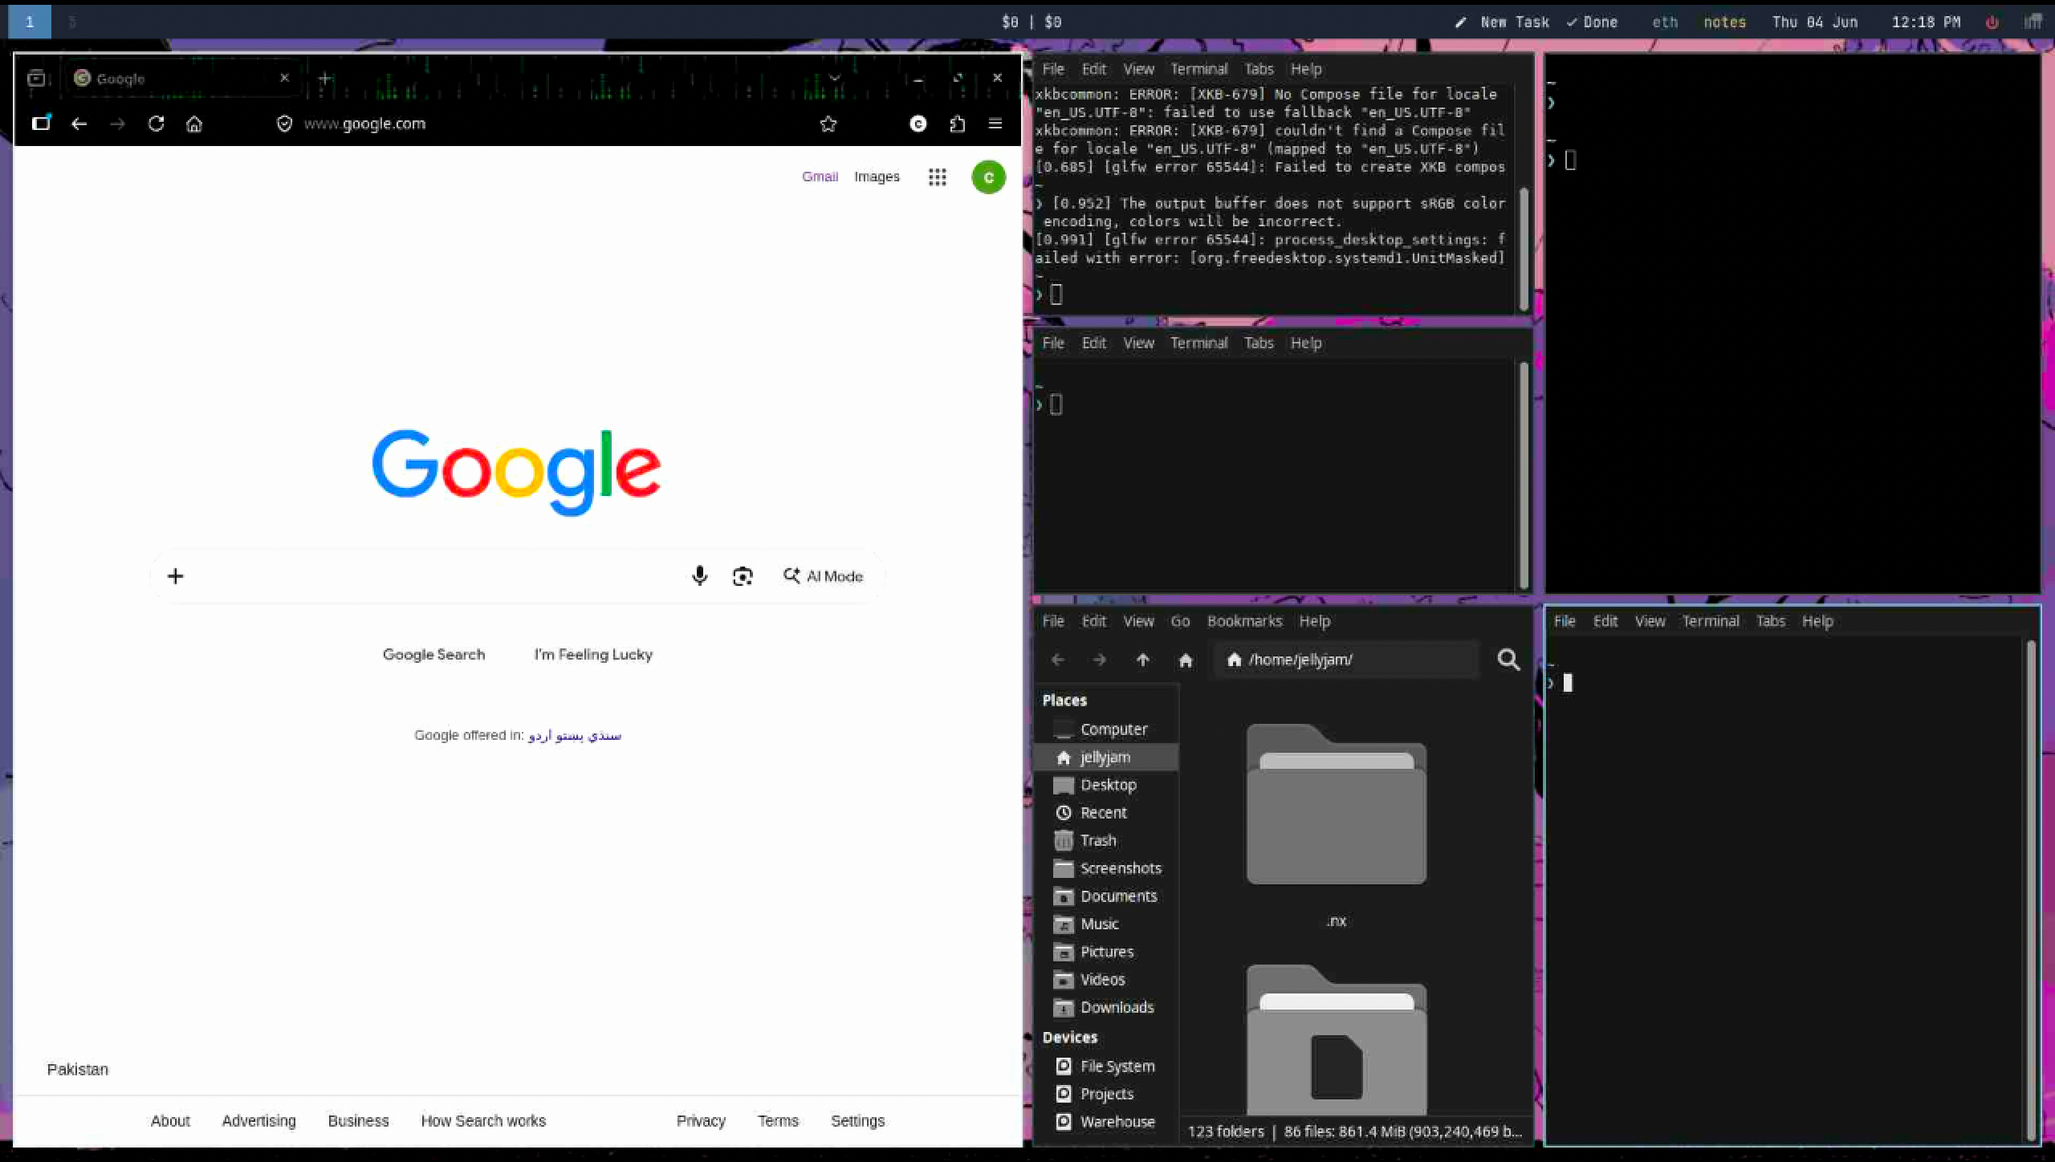Screen dimensions: 2055x1162
Task: Go back in the file manager
Action: coord(1058,660)
